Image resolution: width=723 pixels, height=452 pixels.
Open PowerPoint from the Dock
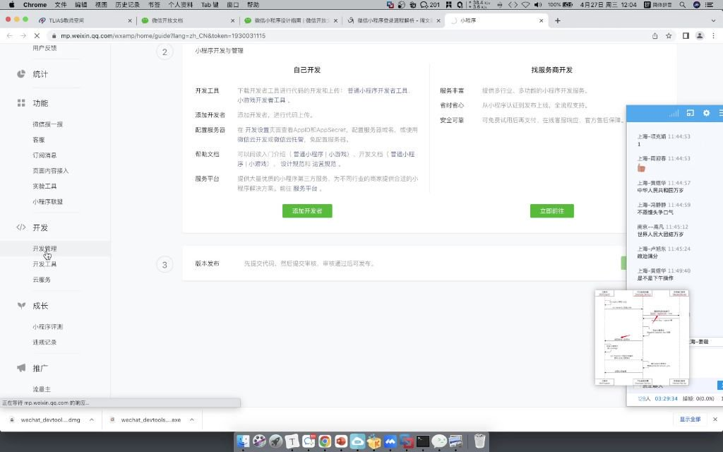tap(341, 441)
